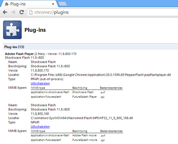Click the Shockwave Flash MIME description cell

coord(83,92)
